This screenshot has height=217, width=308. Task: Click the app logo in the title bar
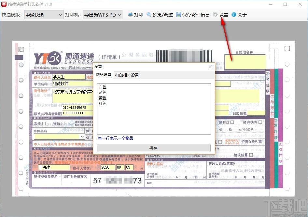pos(4,4)
